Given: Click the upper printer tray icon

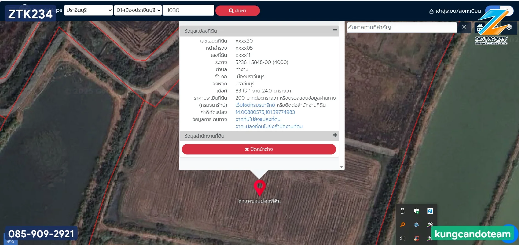Looking at the screenshot, I should 430,225.
